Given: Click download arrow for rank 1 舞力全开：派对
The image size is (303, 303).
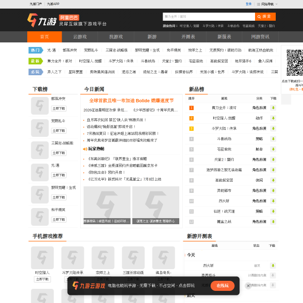Looking at the screenshot, I should (273, 108).
